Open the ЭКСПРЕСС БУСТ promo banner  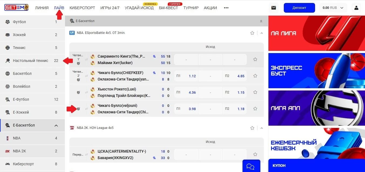point(317,71)
